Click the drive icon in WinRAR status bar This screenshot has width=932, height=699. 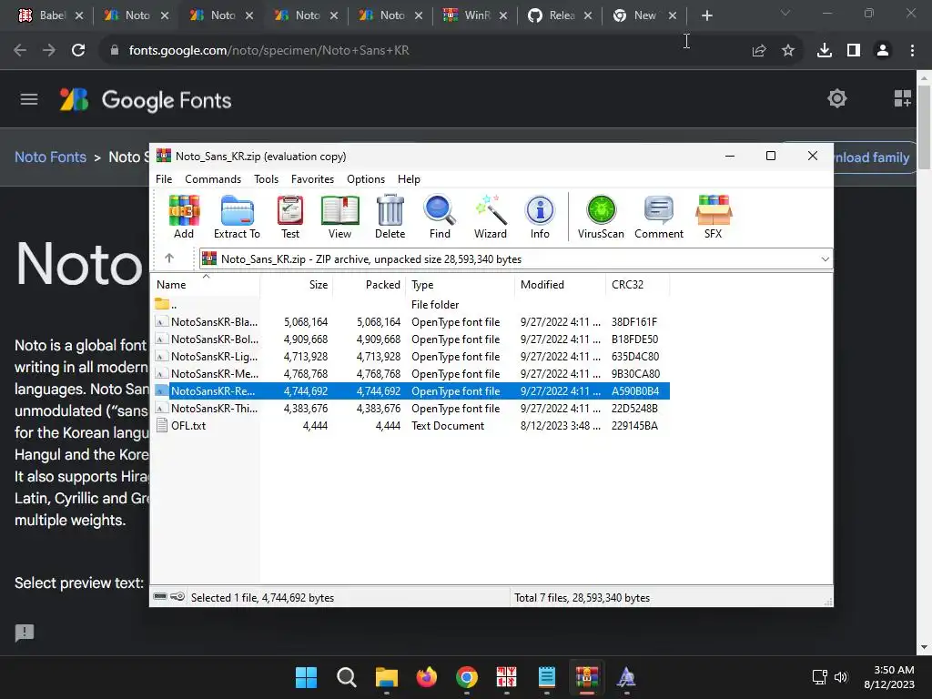[x=160, y=597]
